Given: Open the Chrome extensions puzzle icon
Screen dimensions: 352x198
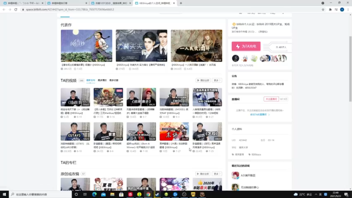Looking at the screenshot, I should [330, 10].
